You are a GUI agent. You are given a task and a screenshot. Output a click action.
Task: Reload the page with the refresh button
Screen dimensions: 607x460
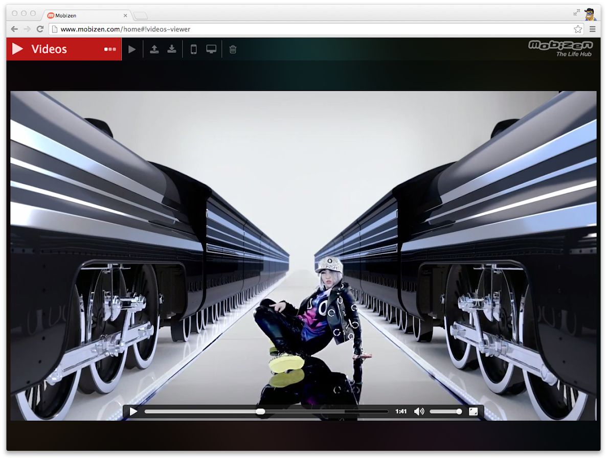tap(40, 29)
